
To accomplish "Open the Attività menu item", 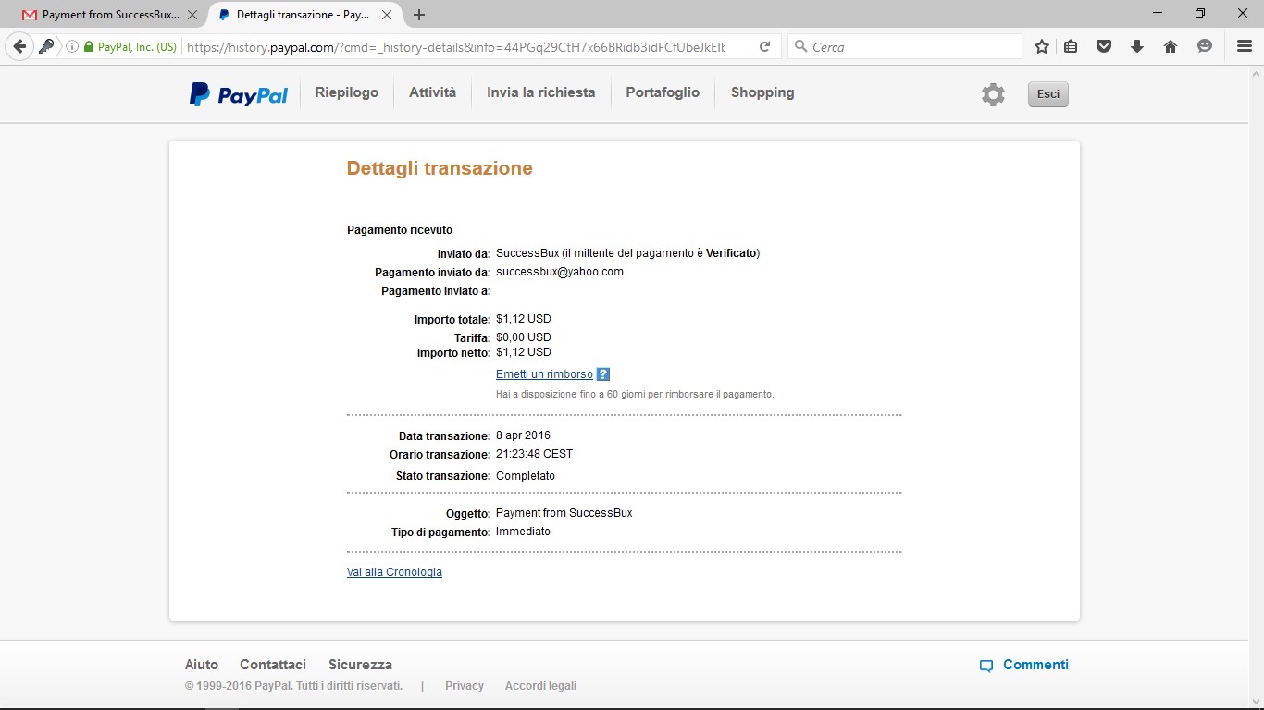I will [x=433, y=92].
